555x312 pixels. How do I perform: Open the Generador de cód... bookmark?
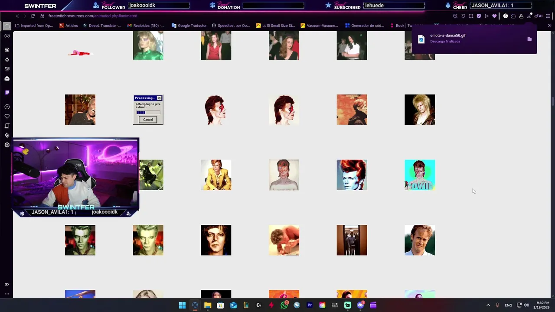pyautogui.click(x=365, y=26)
